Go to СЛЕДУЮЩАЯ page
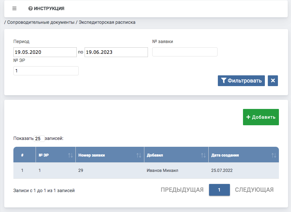 [x=254, y=190]
